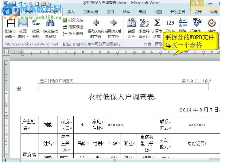Viewport: 226px width, 163px height.
Task: Open 多文档批量替换 binoculars tool
Action: tap(50, 23)
